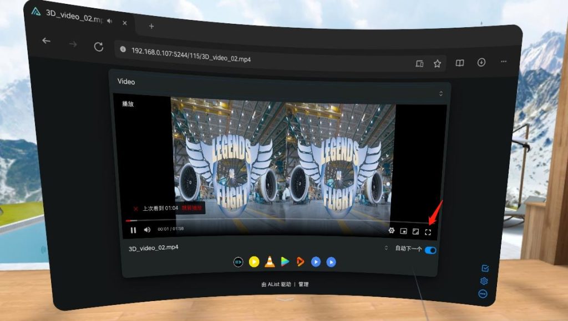Go forward in browser history
This screenshot has width=568, height=321.
(73, 44)
